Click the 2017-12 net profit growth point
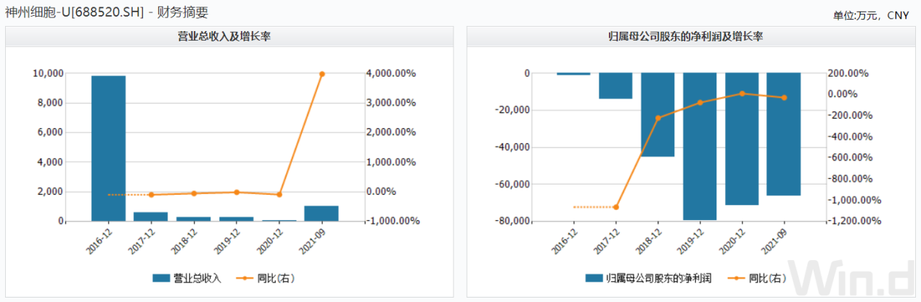This screenshot has height=302, width=921. [x=616, y=207]
